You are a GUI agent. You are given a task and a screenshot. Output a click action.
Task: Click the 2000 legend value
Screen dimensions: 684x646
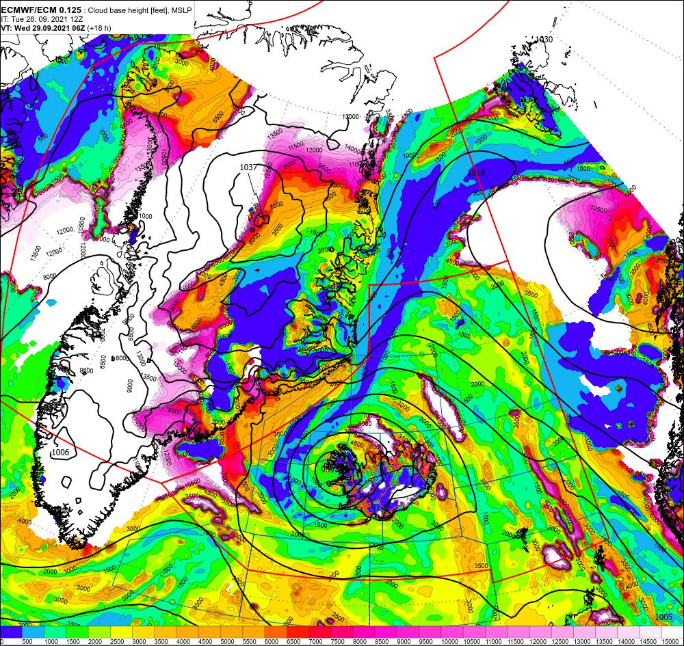[x=95, y=642]
